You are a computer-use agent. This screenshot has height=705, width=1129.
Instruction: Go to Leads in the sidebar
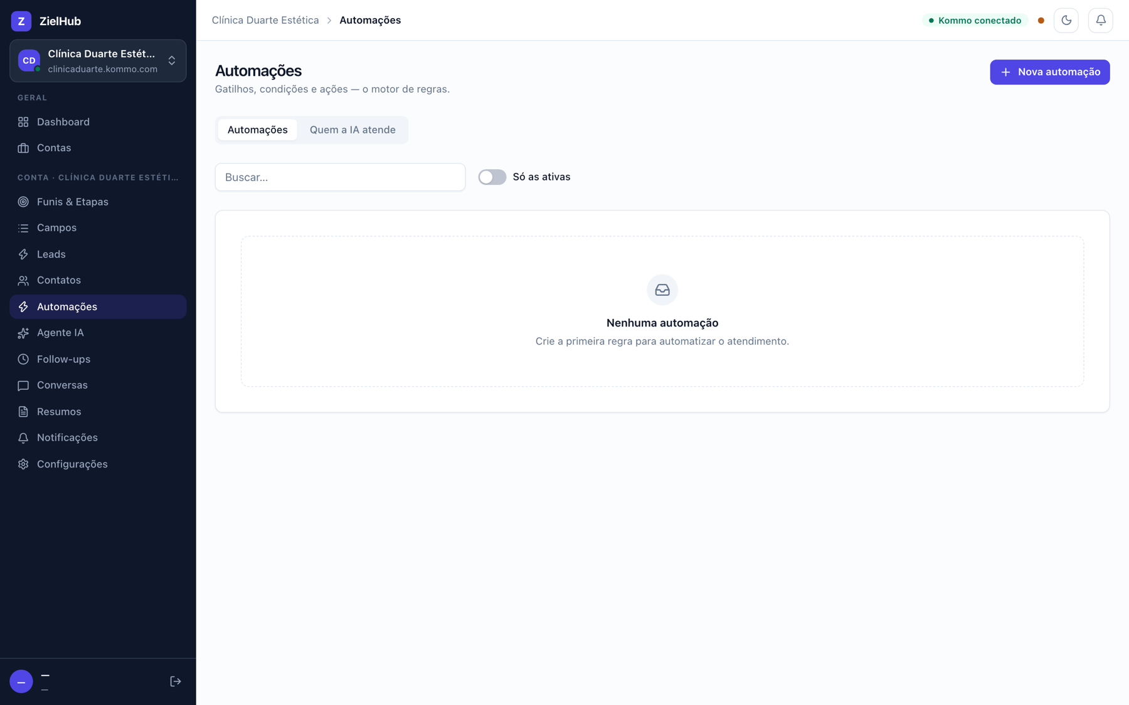coord(98,254)
